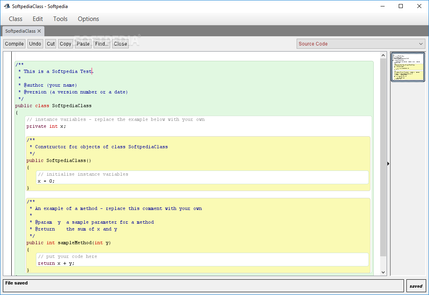Click the '// put your code here' comment
Image resolution: width=429 pixels, height=295 pixels.
click(x=67, y=256)
